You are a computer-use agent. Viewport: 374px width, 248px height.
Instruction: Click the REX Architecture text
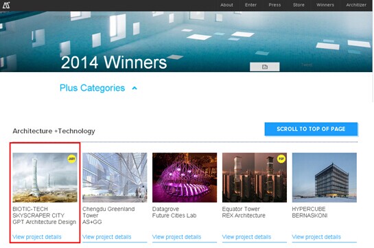[x=244, y=215]
